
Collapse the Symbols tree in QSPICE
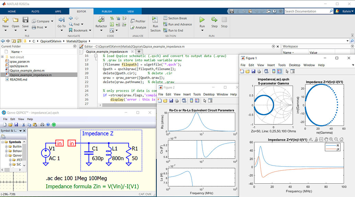[2, 142]
